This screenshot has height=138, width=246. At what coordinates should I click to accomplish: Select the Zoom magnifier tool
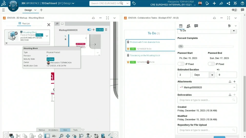tap(81, 136)
